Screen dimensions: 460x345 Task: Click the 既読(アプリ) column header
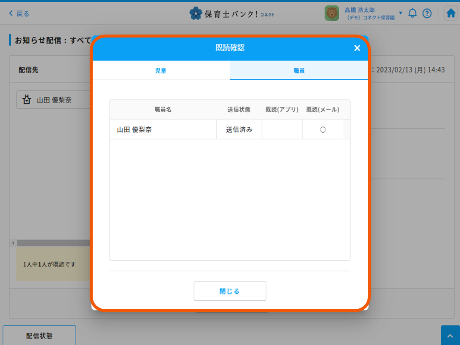[282, 110]
